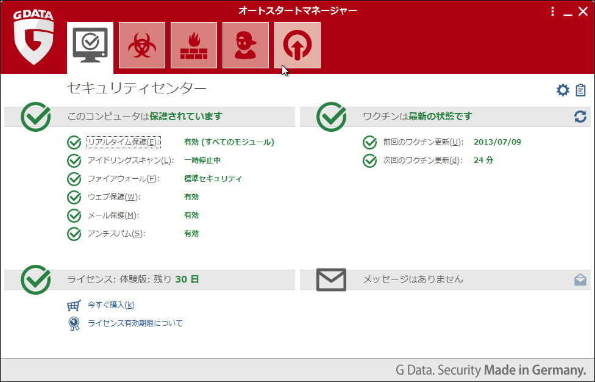This screenshot has width=595, height=382.
Task: Click the 有効 value beside メール保護
Action: (191, 215)
